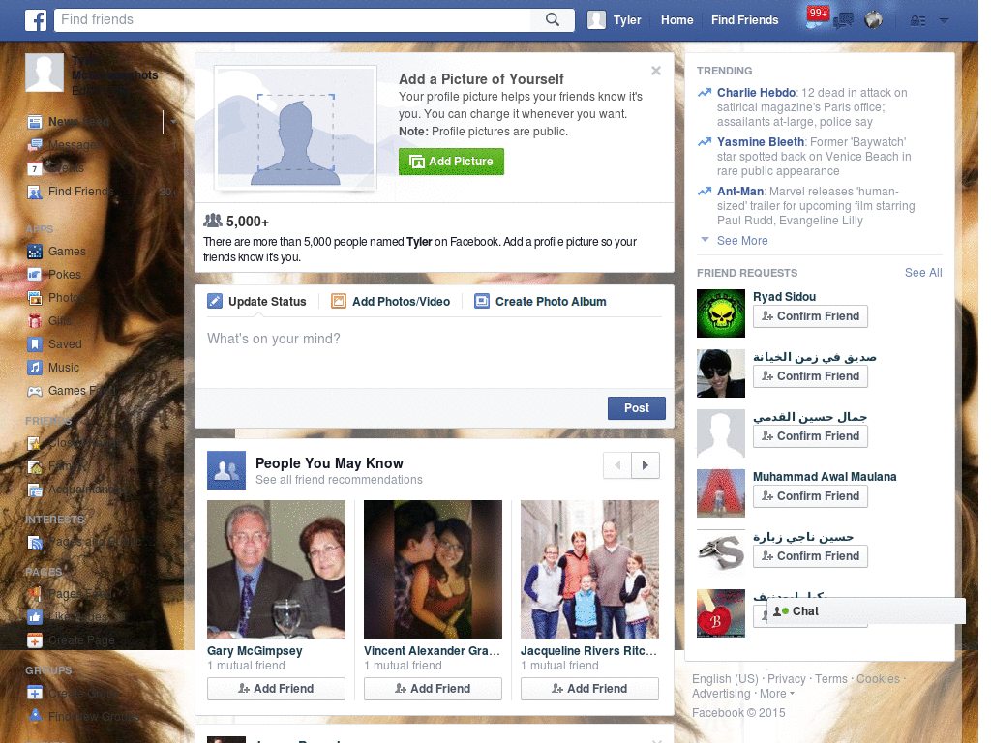Viewport: 991px width, 743px height.
Task: Open the notifications globe icon
Action: click(874, 20)
